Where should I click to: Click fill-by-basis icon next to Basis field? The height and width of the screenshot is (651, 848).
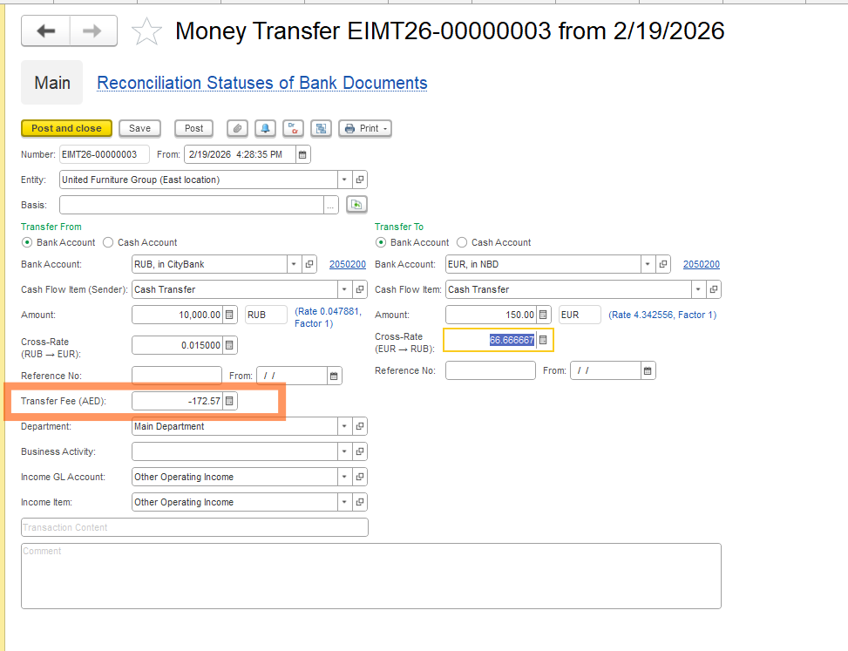pyautogui.click(x=356, y=205)
